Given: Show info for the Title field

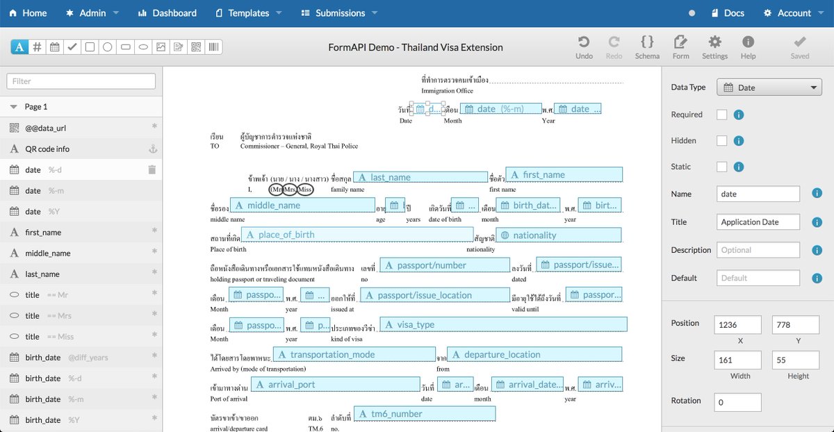Looking at the screenshot, I should pyautogui.click(x=817, y=222).
